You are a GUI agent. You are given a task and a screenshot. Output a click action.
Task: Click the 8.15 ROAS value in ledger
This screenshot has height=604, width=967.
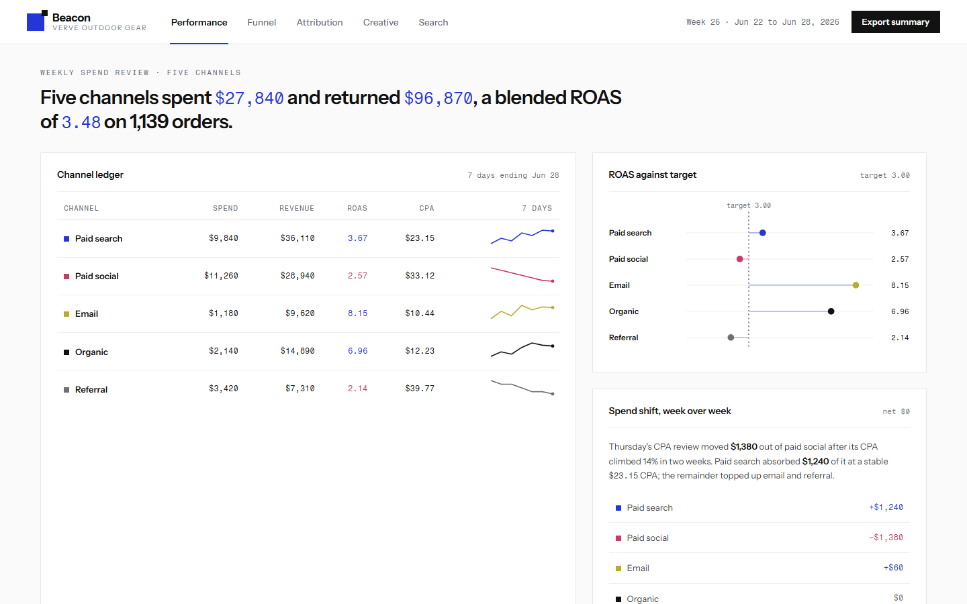[358, 313]
